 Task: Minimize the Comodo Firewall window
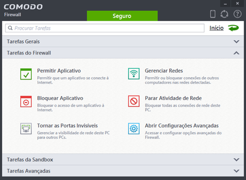[225, 4]
